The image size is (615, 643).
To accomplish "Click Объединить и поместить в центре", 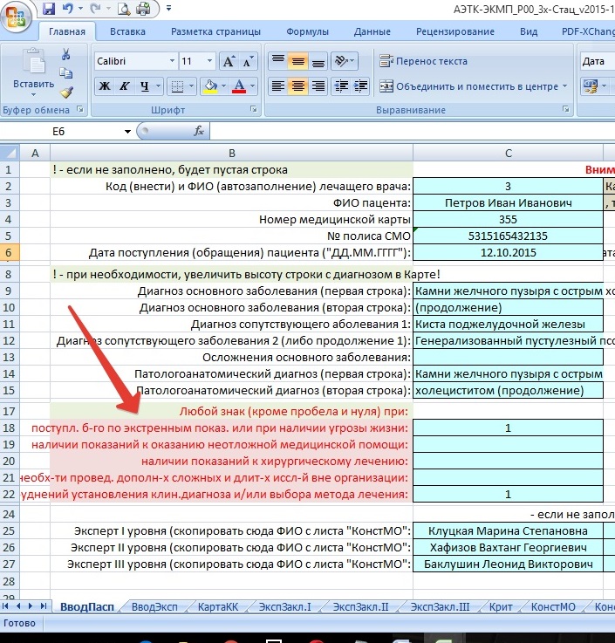I will 468,86.
